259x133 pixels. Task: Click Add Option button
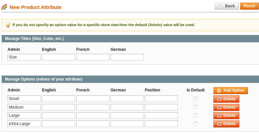pyautogui.click(x=230, y=90)
